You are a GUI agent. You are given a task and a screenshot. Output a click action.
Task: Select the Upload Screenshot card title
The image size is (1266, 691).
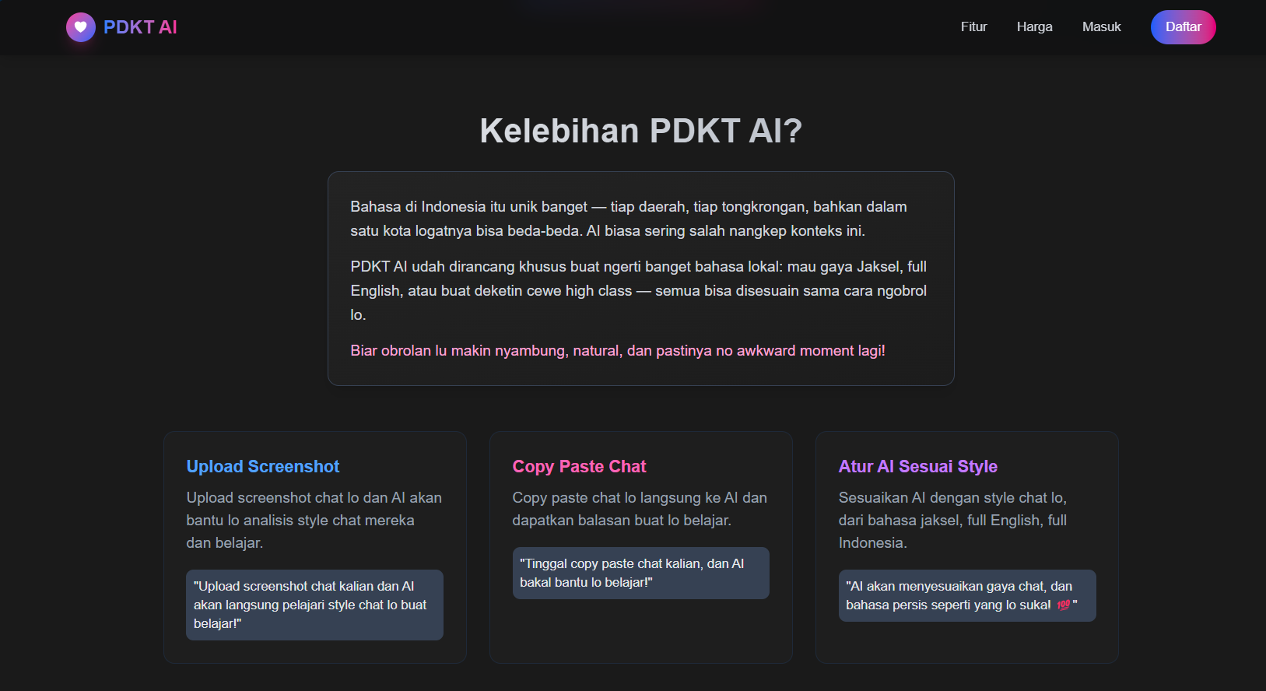(262, 466)
